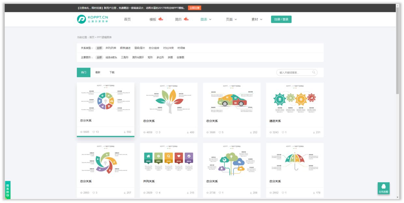Image resolution: width=404 pixels, height=203 pixels.
Task: Filter by 拼图 shape
Action: tap(170, 57)
